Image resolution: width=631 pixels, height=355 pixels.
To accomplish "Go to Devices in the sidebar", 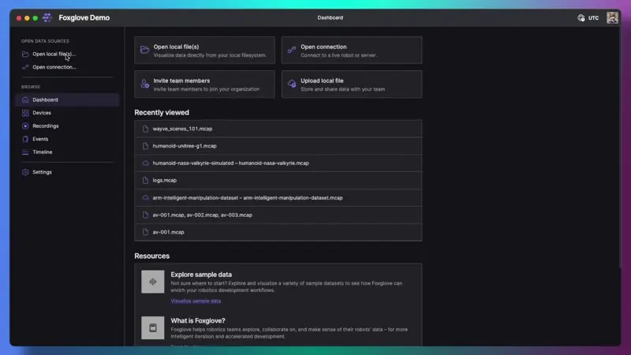I will pos(42,113).
